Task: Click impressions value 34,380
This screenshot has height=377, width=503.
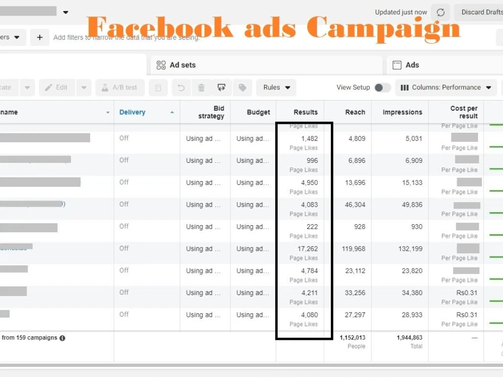Action: pos(412,293)
